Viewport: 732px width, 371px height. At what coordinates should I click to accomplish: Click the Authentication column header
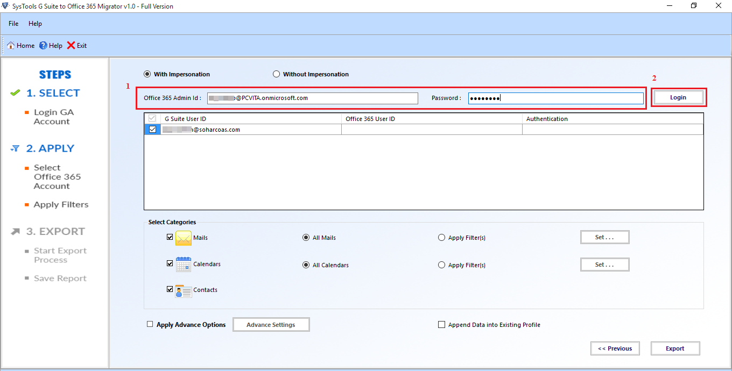click(613, 118)
